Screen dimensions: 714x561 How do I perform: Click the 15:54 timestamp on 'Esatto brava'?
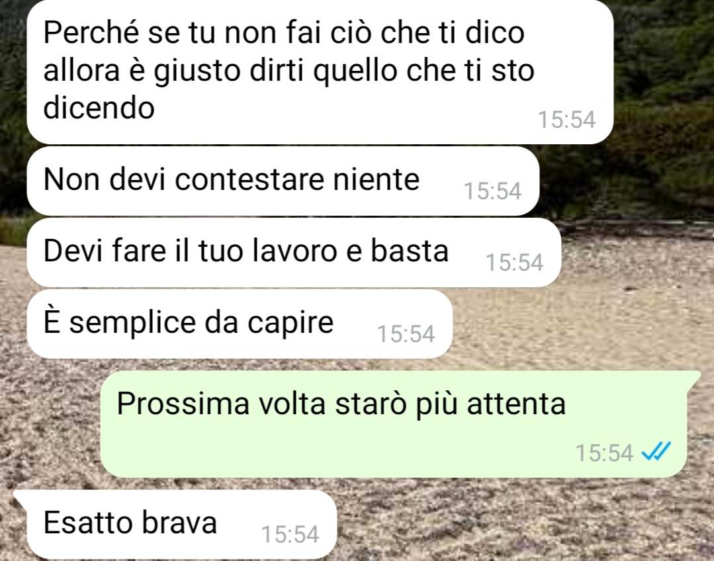[290, 534]
